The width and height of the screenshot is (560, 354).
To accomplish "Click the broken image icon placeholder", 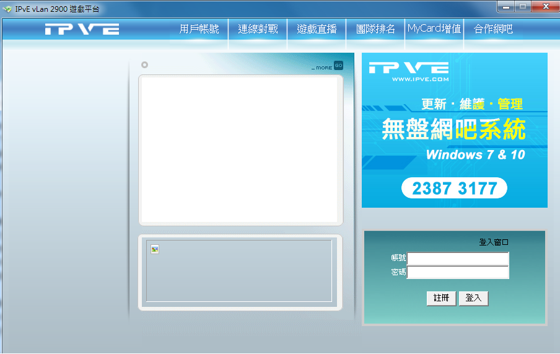I will [155, 249].
